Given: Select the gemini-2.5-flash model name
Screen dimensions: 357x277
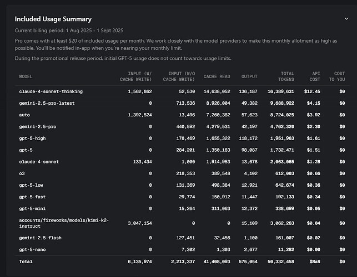Looking at the screenshot, I should [x=41, y=238].
